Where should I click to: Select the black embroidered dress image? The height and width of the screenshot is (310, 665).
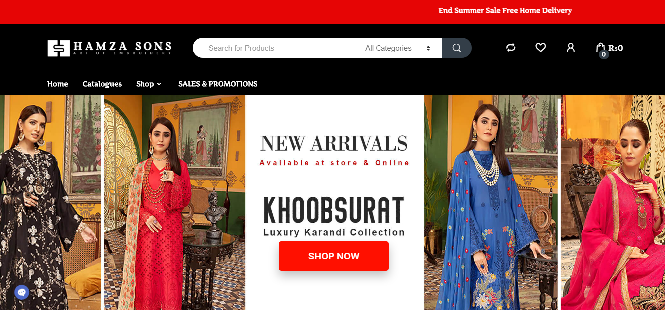click(x=50, y=202)
